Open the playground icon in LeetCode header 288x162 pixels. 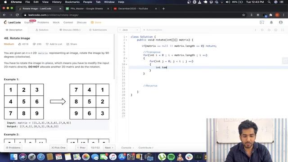(x=262, y=22)
